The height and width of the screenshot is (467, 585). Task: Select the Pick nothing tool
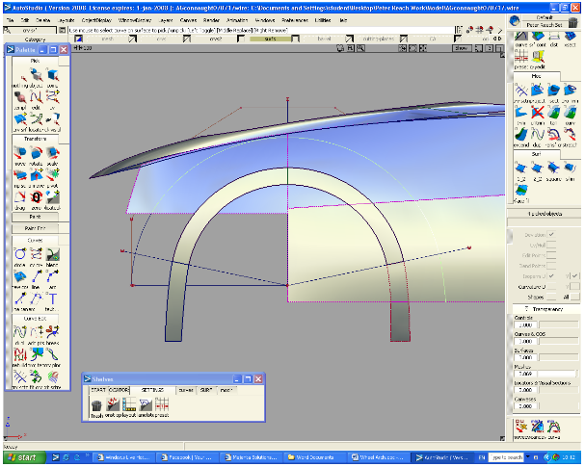coord(20,76)
